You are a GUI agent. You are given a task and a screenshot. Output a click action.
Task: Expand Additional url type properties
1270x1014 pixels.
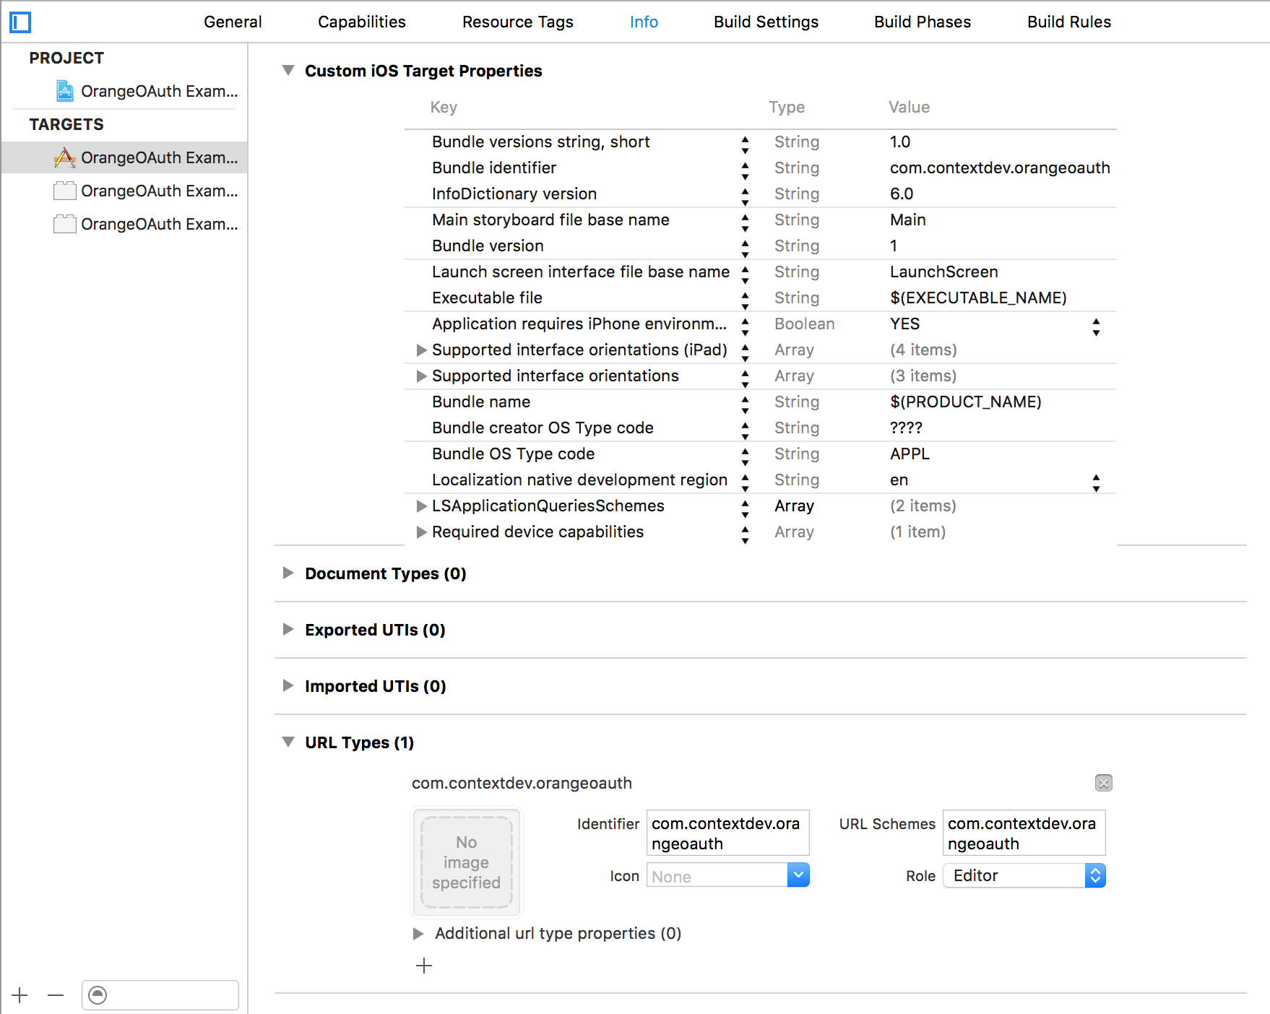418,934
